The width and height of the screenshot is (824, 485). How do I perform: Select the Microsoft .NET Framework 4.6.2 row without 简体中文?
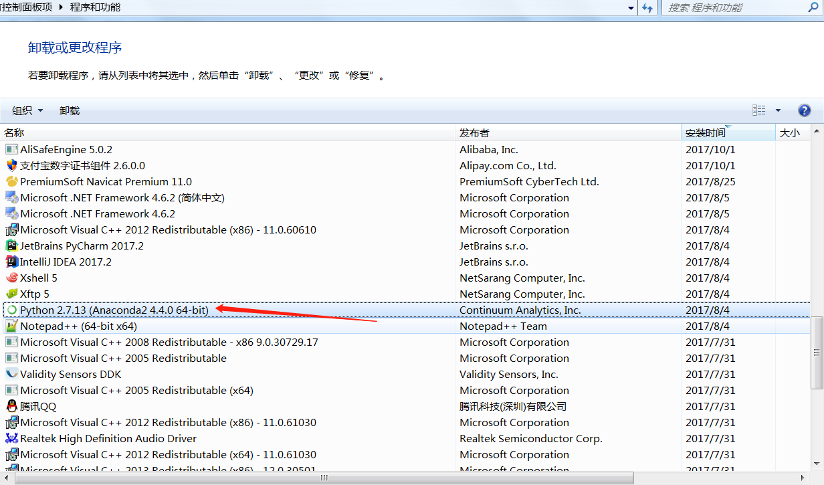point(406,214)
